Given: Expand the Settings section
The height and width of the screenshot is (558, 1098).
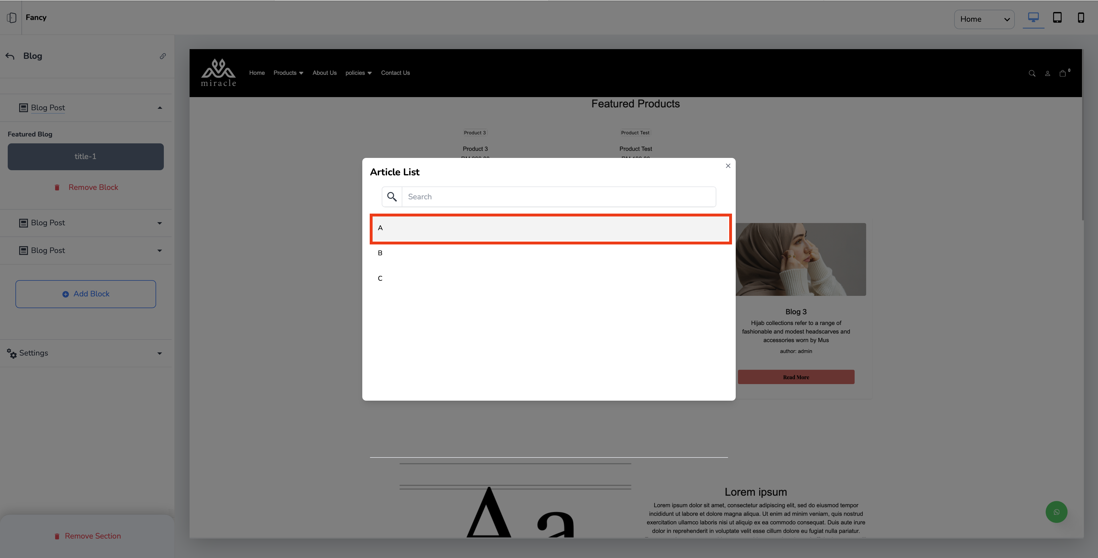Looking at the screenshot, I should coord(160,353).
